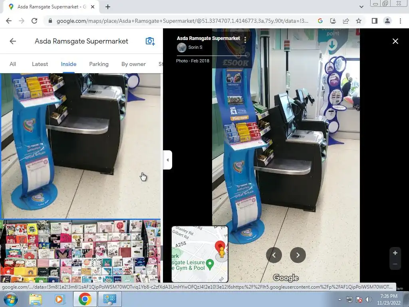Image resolution: width=409 pixels, height=307 pixels.
Task: Bookmark this page with the star icon
Action: tap(359, 21)
